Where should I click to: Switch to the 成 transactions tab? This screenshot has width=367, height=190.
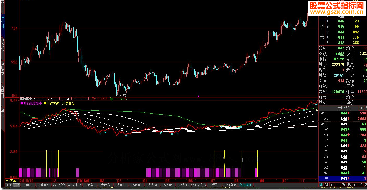(355, 185)
